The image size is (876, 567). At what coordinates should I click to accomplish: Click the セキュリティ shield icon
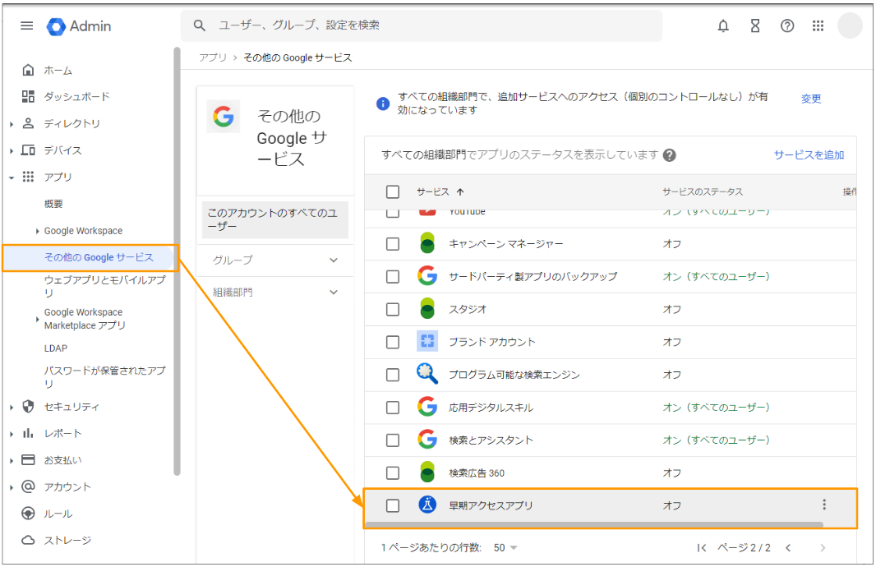tap(28, 406)
